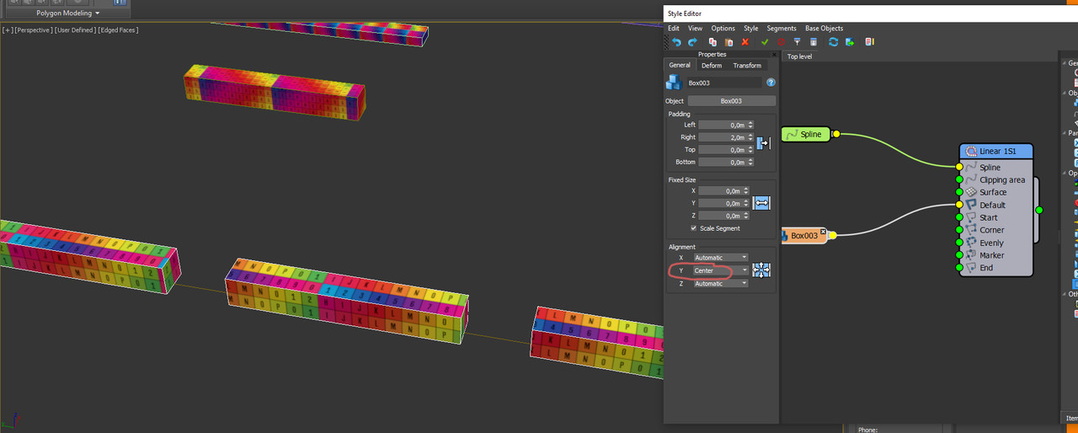Viewport: 1078px width, 433px height.
Task: Click the Surface input row
Action: coord(995,192)
